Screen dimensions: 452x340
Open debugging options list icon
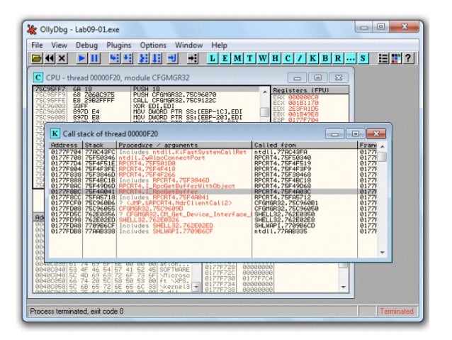(383, 58)
